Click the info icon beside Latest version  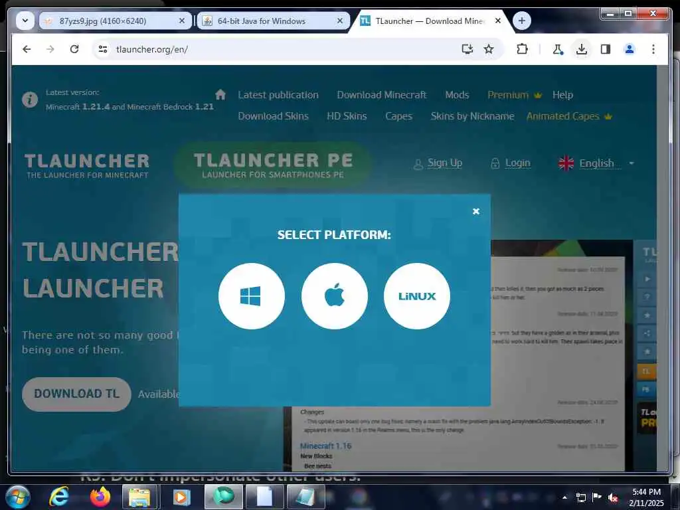30,100
